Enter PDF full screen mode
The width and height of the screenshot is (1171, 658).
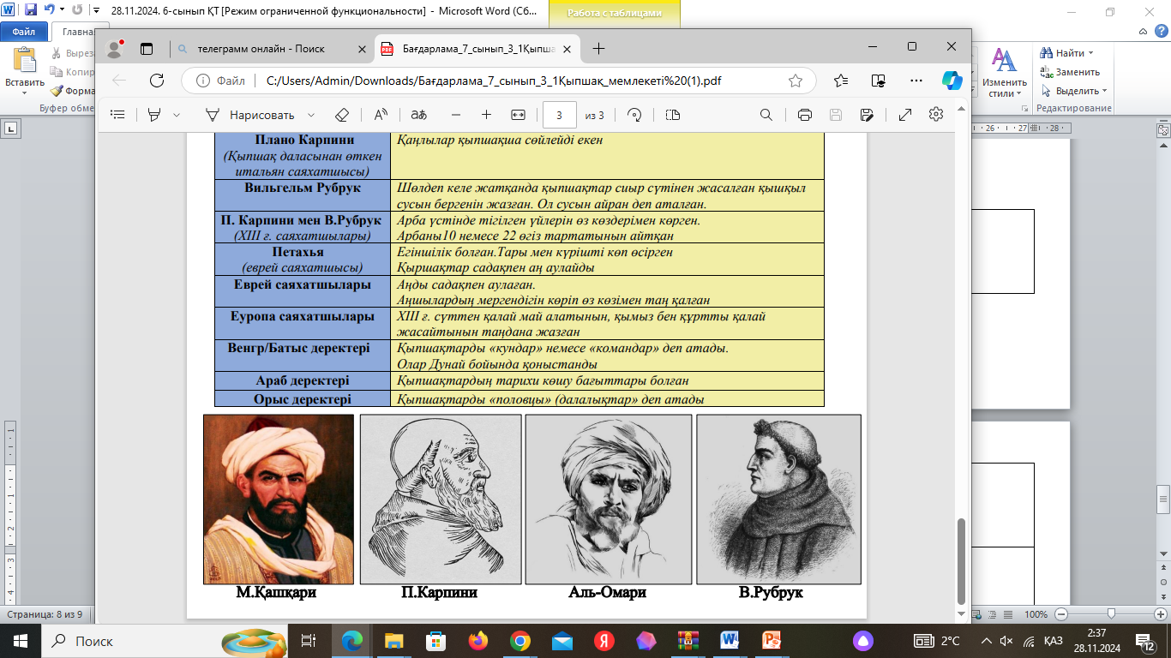point(904,115)
